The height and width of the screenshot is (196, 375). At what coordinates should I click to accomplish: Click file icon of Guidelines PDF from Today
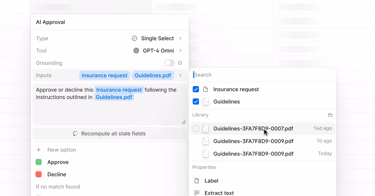206,154
